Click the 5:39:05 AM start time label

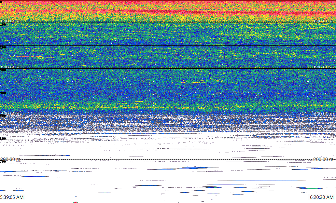(12, 197)
